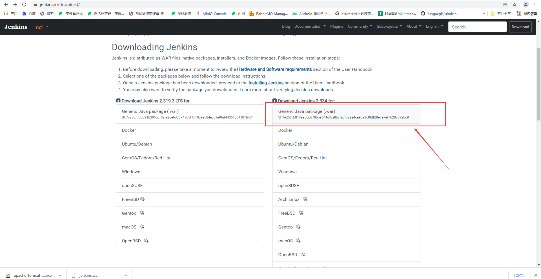The image size is (541, 279).
Task: Close the downloads bar
Action: [x=536, y=275]
